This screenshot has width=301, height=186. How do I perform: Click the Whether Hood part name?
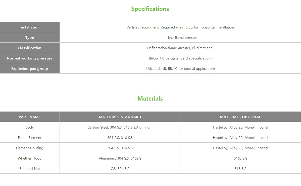[30, 158]
